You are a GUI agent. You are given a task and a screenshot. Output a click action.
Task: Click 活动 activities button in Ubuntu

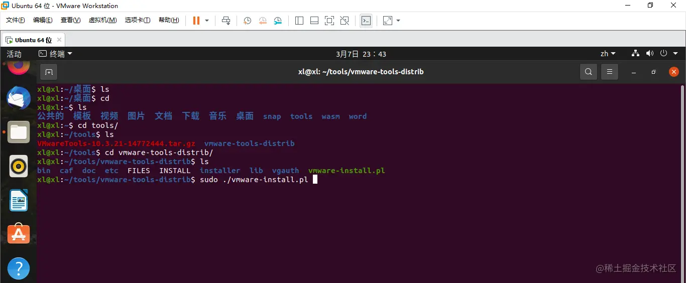pyautogui.click(x=14, y=54)
